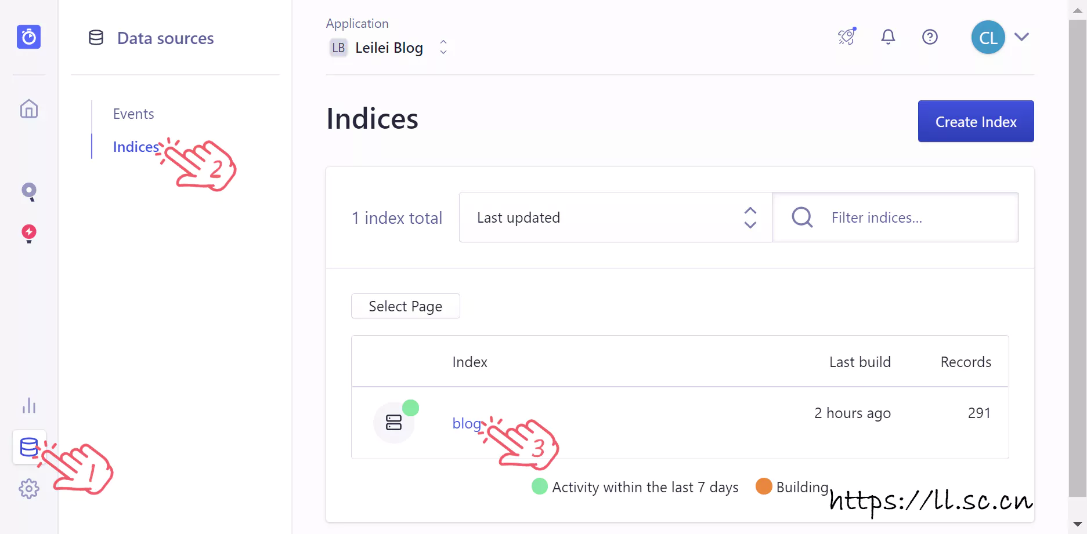This screenshot has height=534, width=1087.
Task: Click the blog index status icon
Action: tap(394, 423)
